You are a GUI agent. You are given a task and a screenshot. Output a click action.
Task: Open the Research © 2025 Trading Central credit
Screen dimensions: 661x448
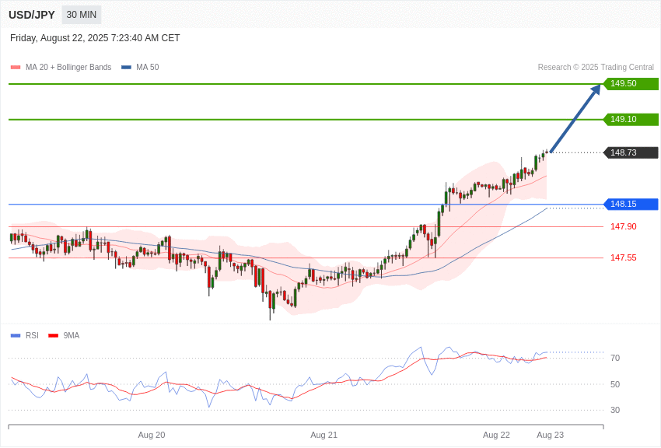click(x=596, y=68)
